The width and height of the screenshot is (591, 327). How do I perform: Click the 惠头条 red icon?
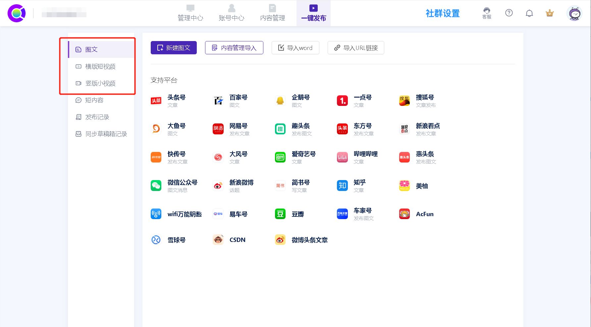[404, 157]
